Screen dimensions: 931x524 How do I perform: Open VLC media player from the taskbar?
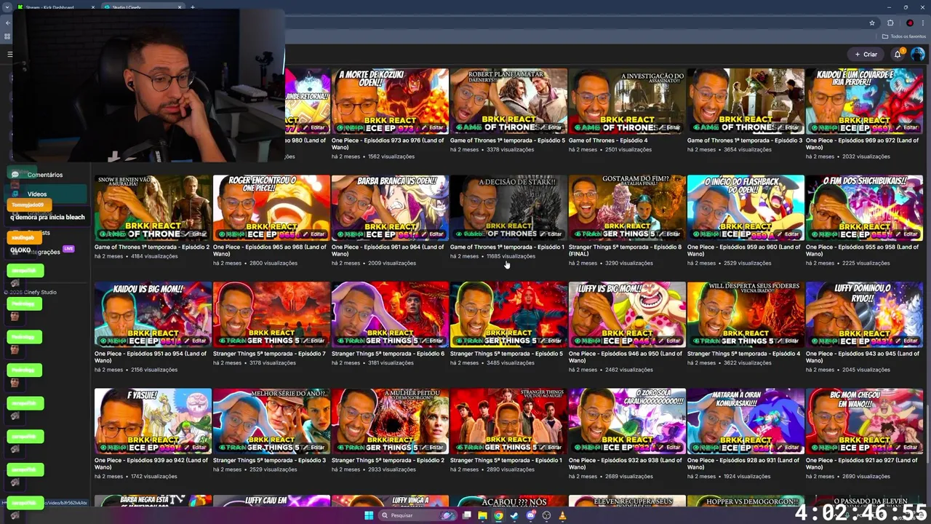coord(562,515)
